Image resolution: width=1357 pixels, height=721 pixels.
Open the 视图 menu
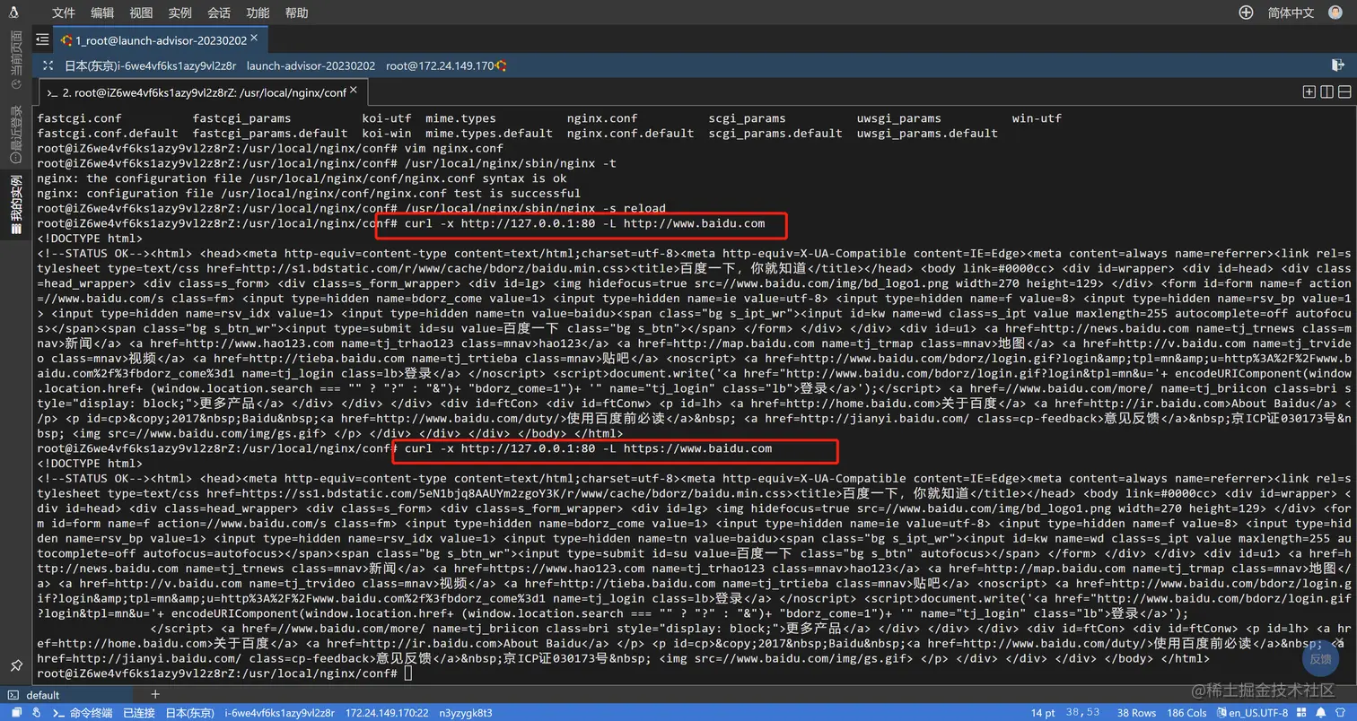(141, 13)
